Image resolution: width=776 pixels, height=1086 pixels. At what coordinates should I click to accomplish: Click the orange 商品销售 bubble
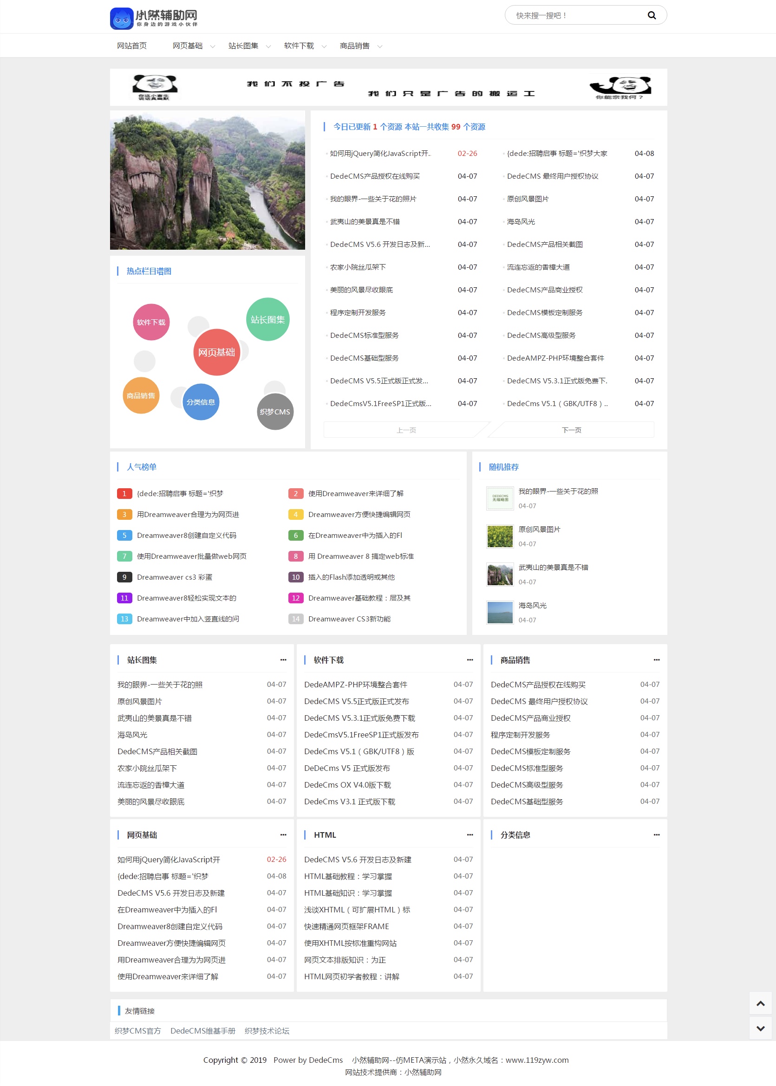click(141, 395)
